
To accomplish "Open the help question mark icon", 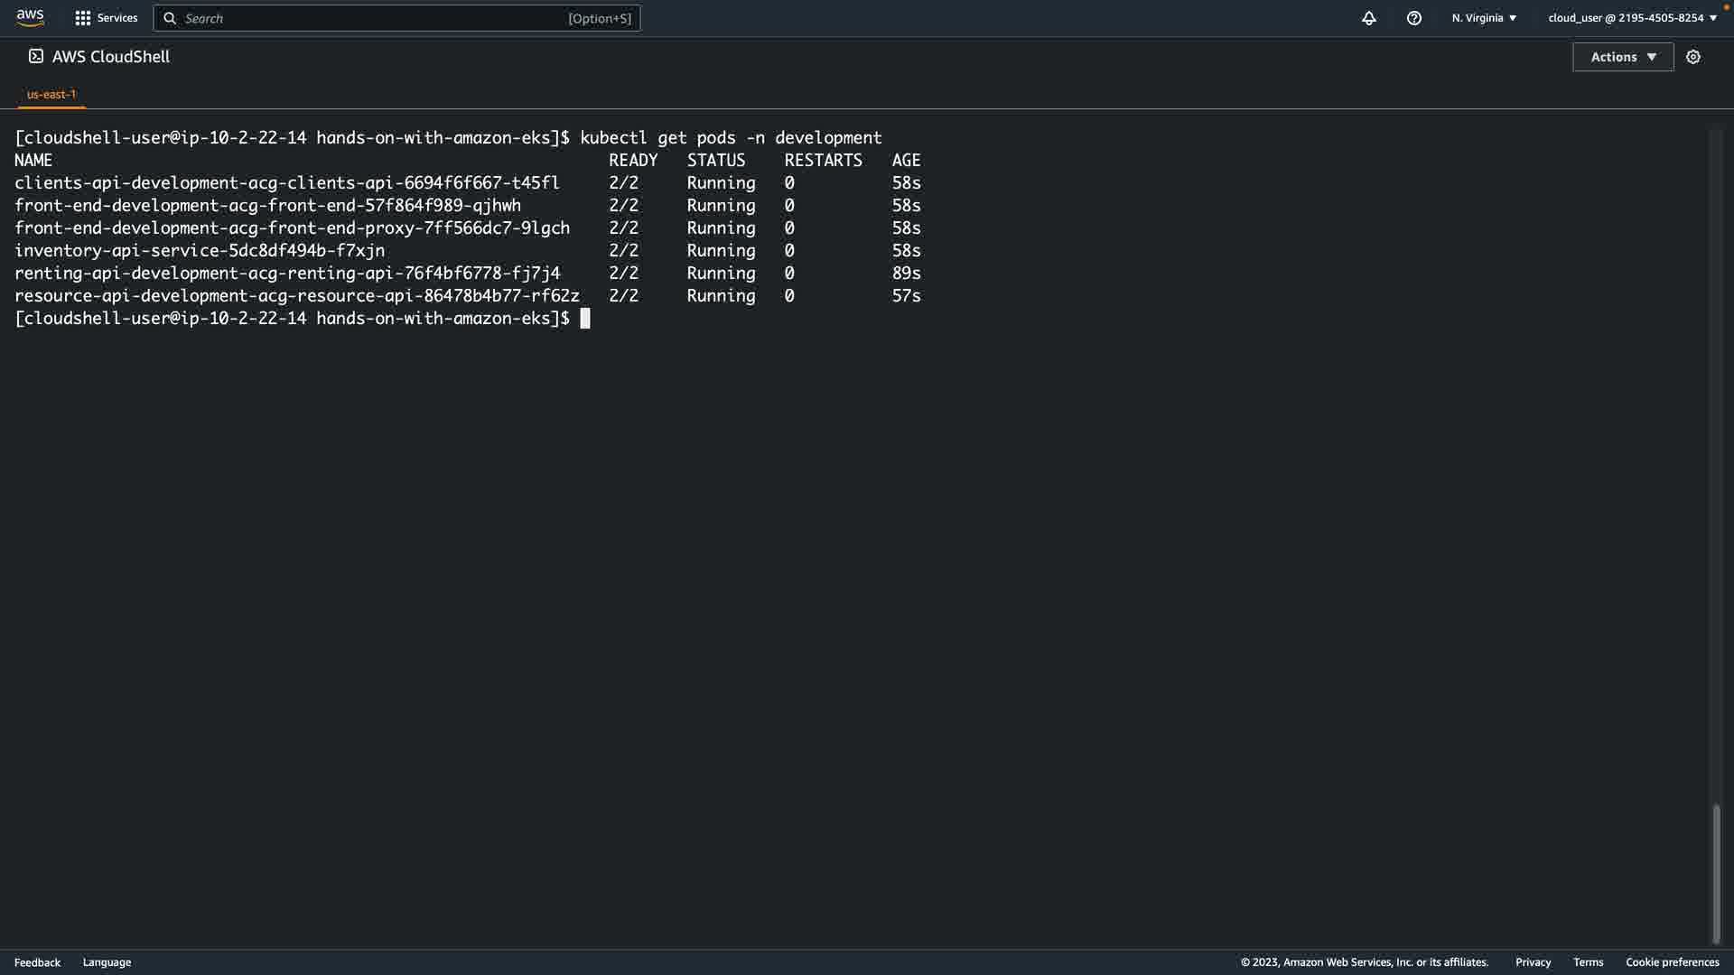I will [x=1413, y=18].
